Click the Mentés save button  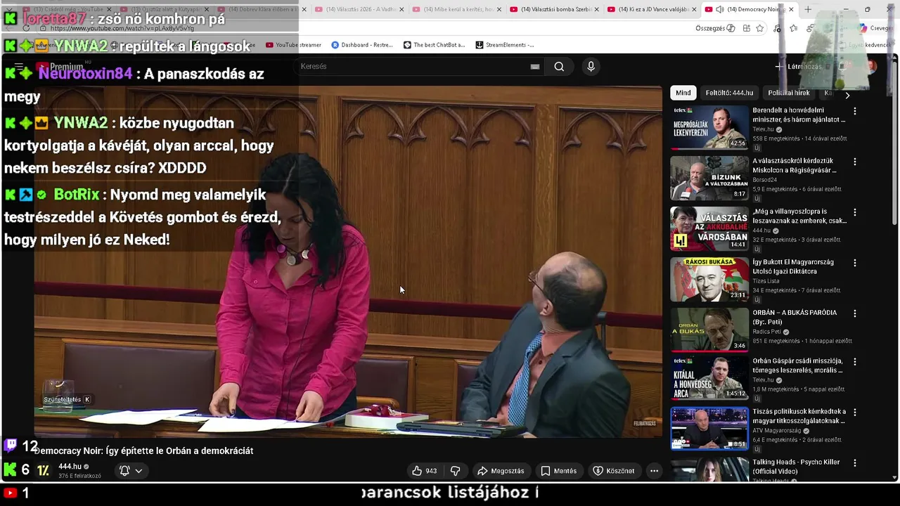pyautogui.click(x=558, y=471)
